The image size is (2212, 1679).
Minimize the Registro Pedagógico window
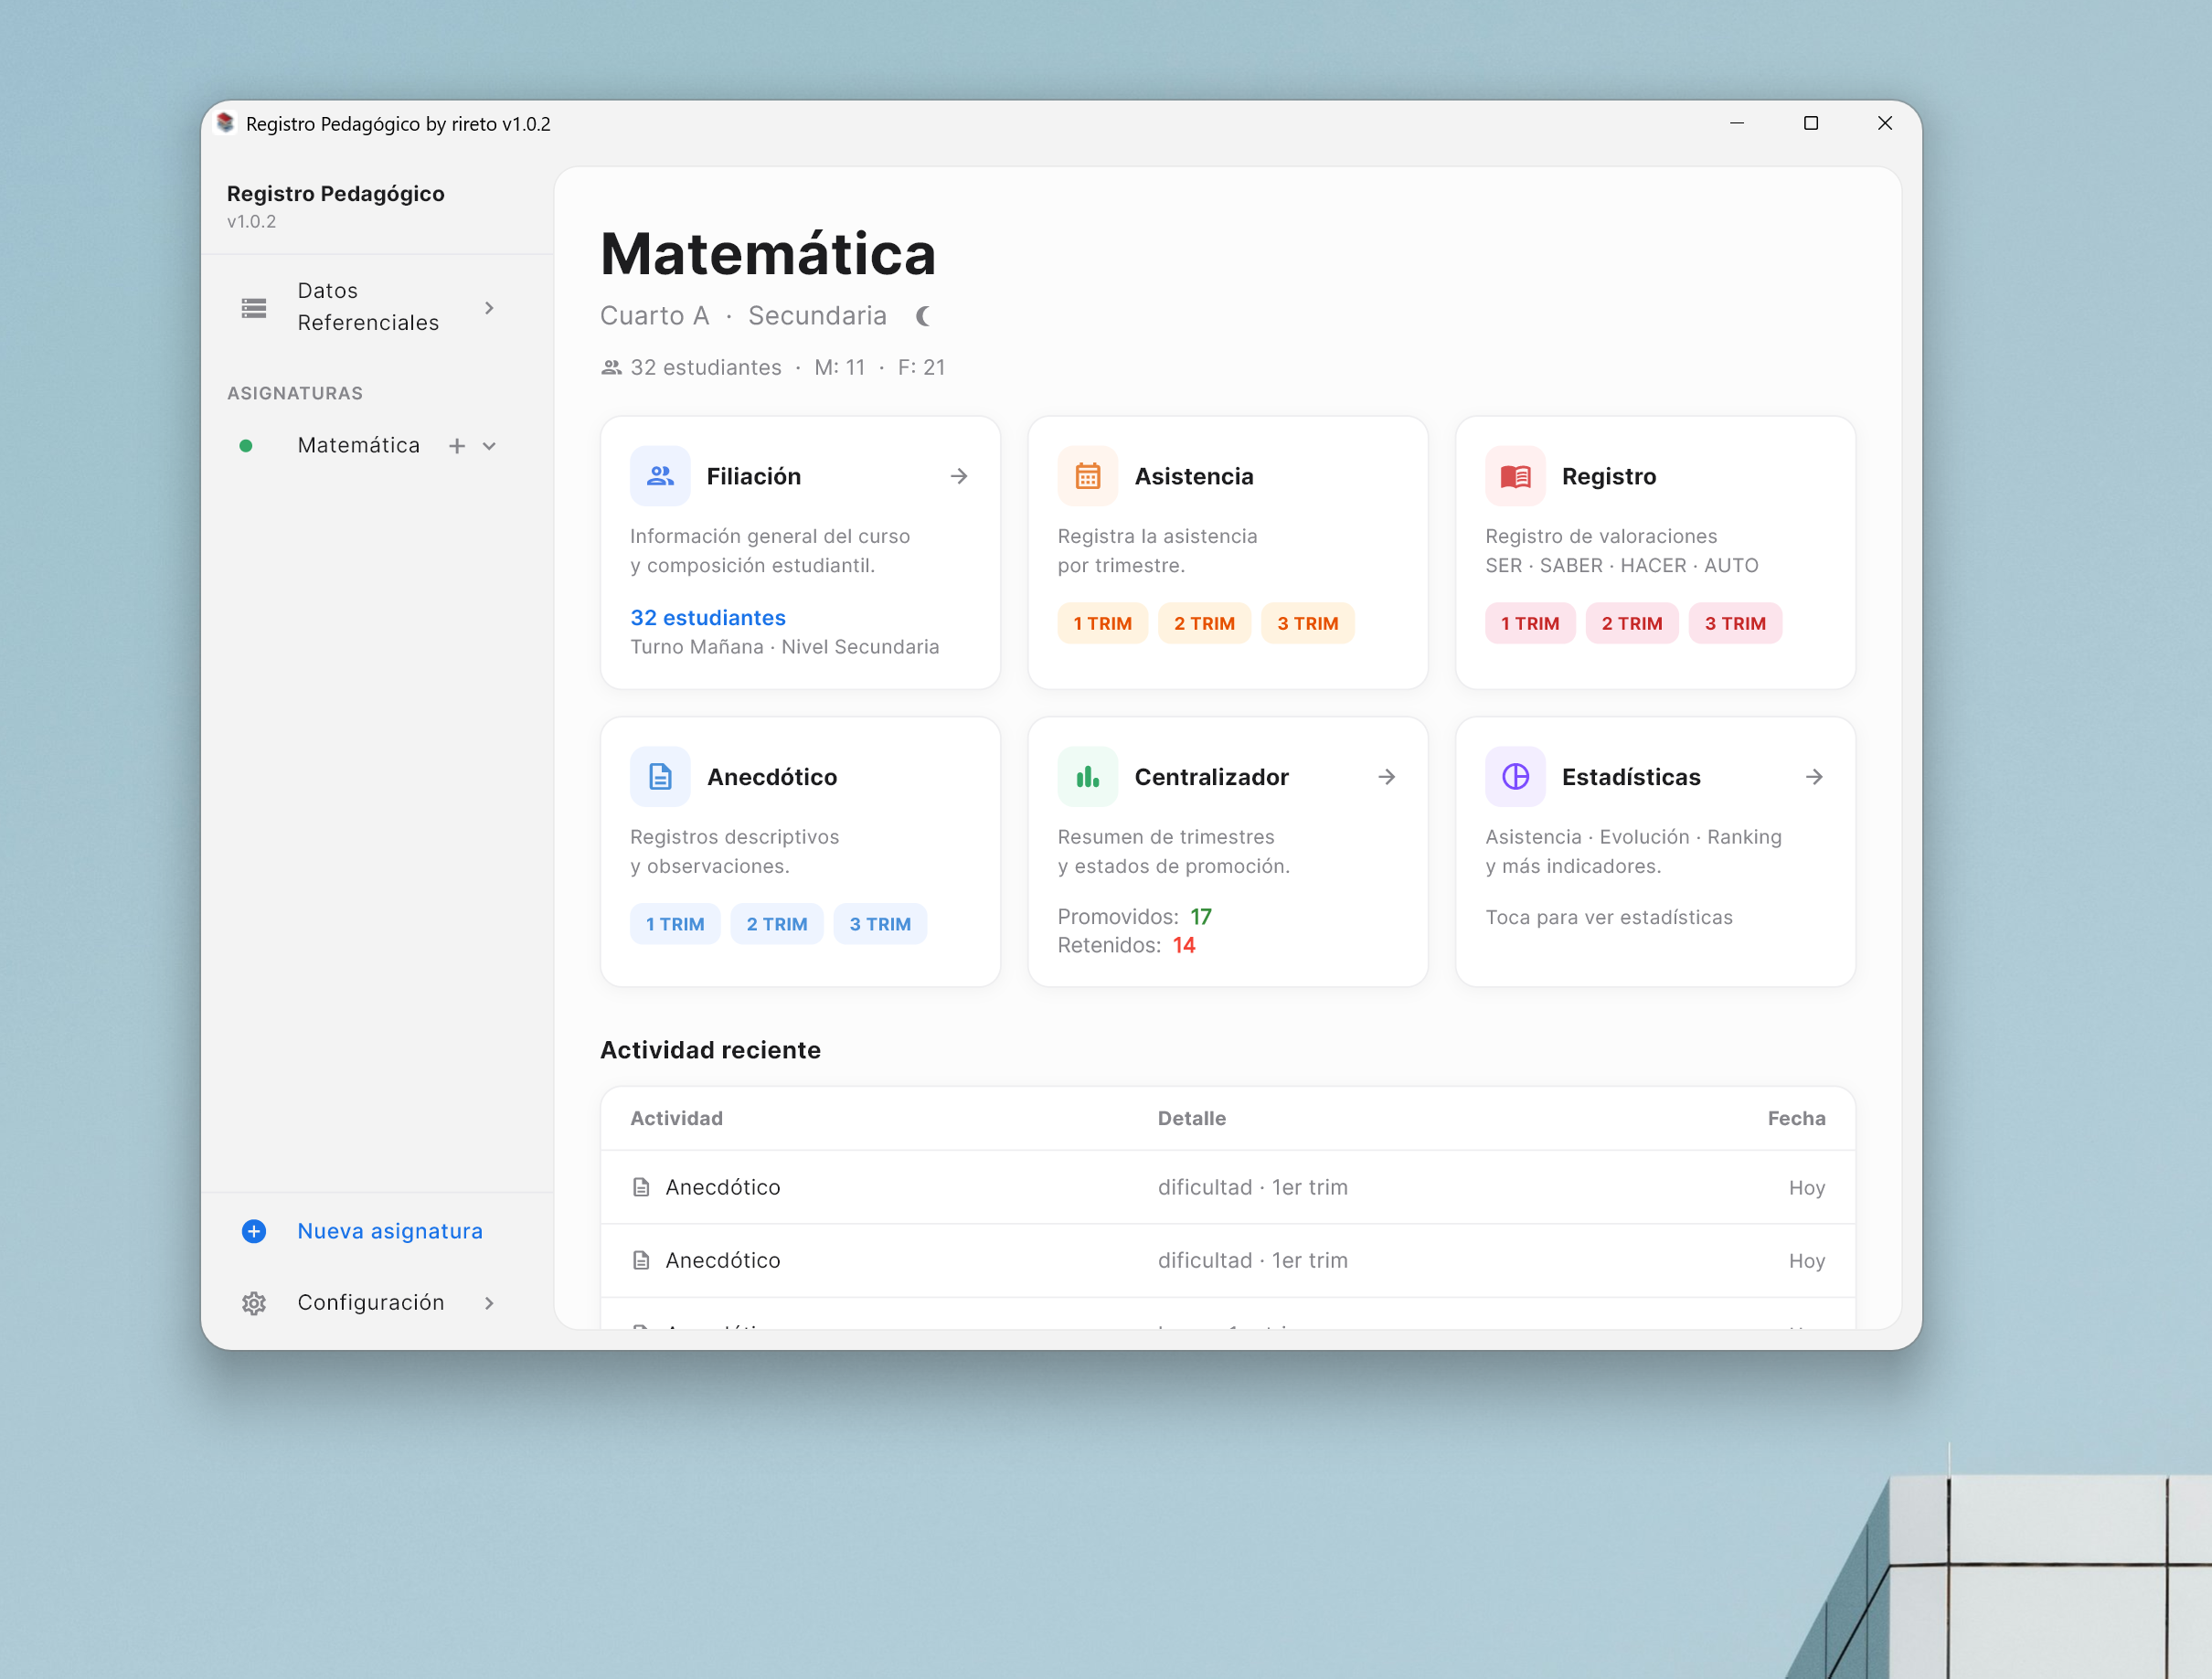coord(1737,123)
